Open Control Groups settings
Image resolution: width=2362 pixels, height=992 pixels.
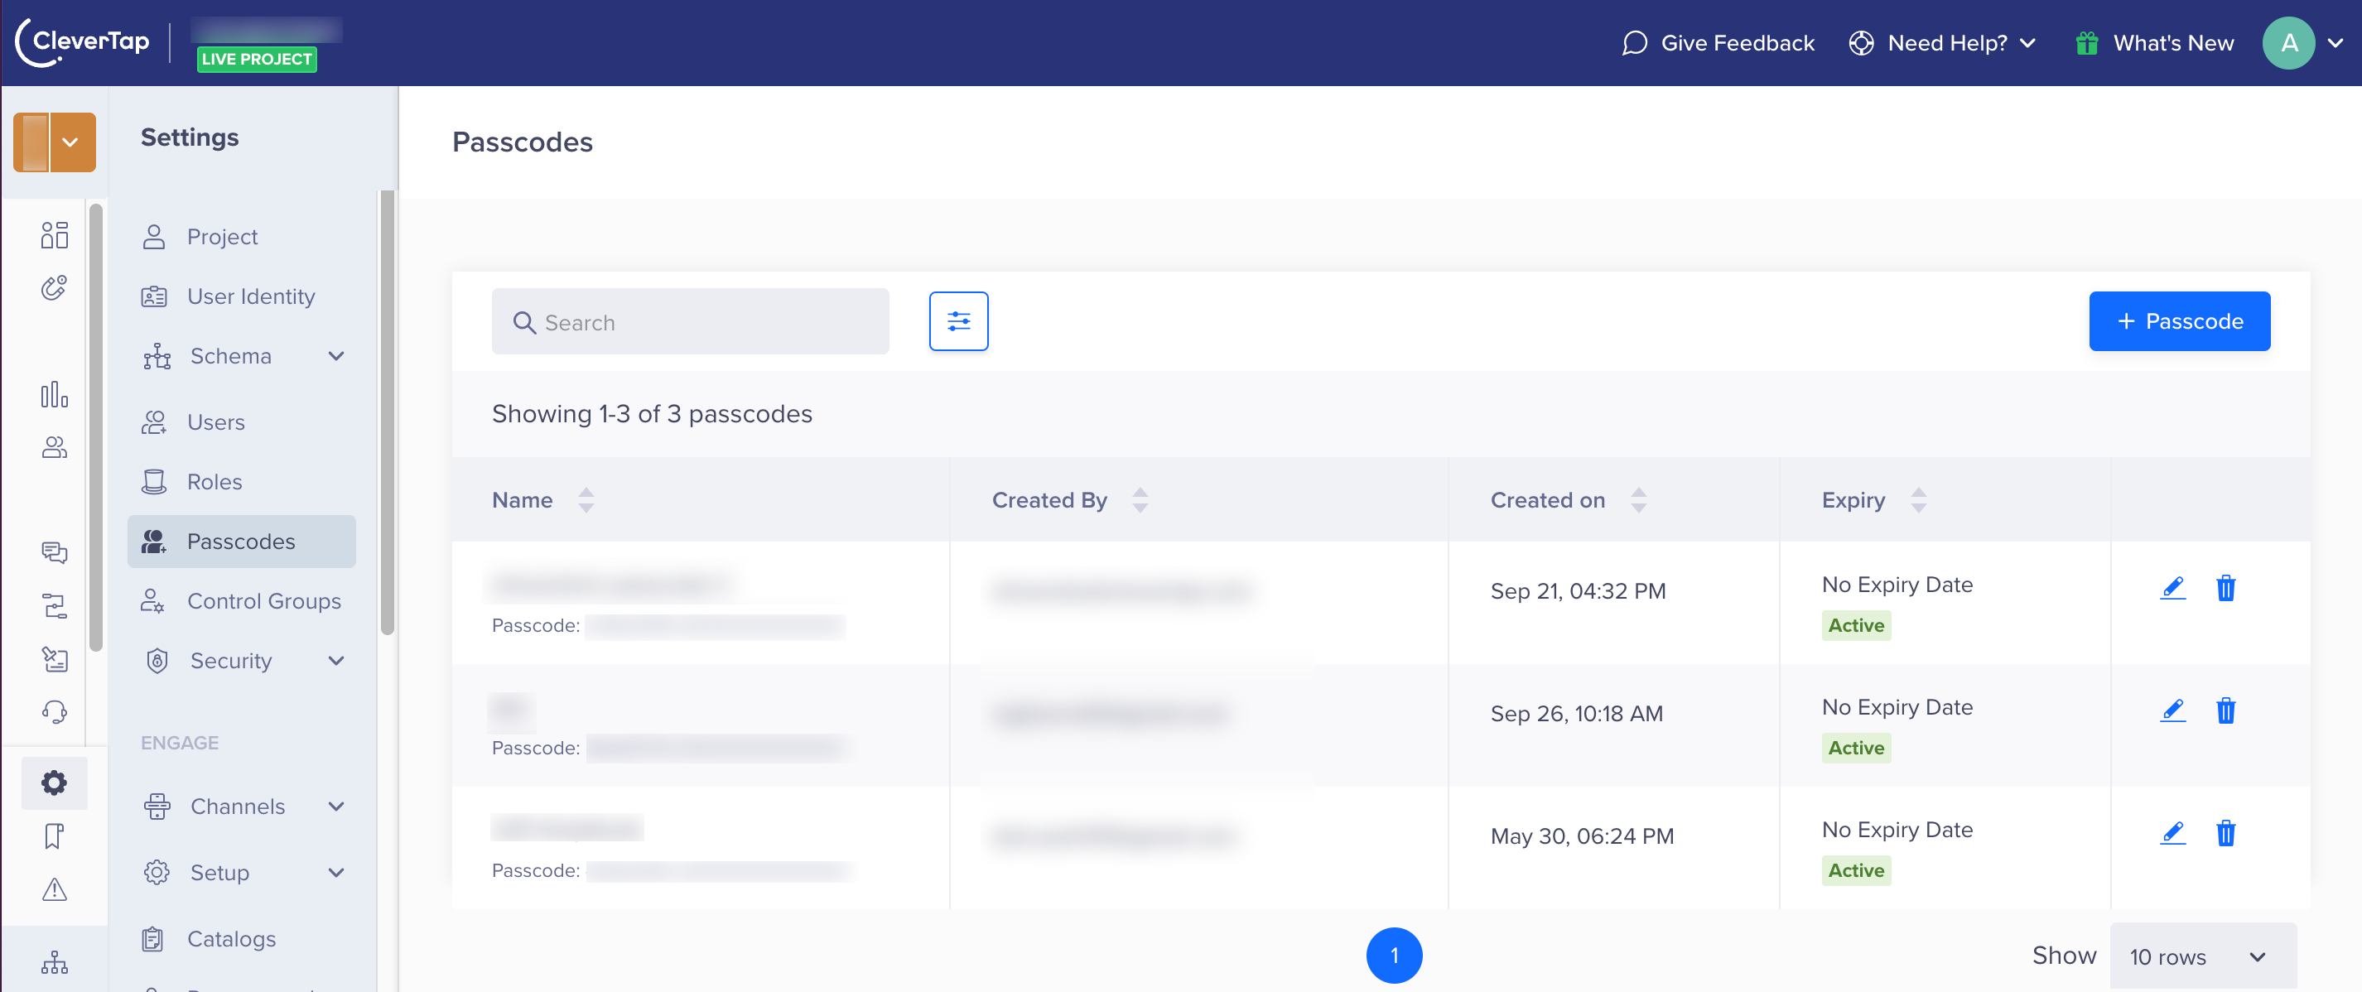[x=242, y=600]
